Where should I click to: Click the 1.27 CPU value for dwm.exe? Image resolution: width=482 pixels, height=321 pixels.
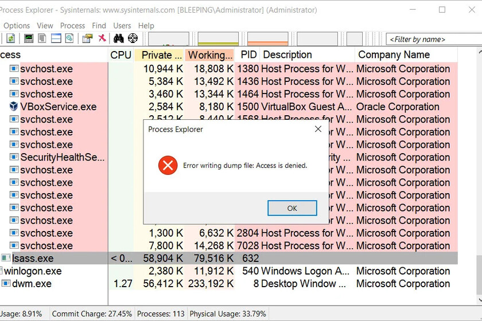click(x=123, y=284)
